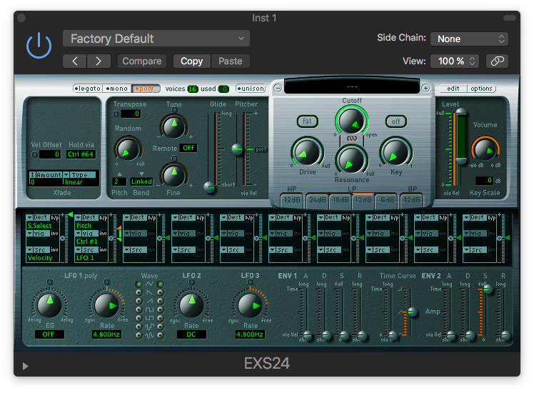The height and width of the screenshot is (393, 534).
Task: Select the LP 6dB filter type
Action: (x=387, y=199)
